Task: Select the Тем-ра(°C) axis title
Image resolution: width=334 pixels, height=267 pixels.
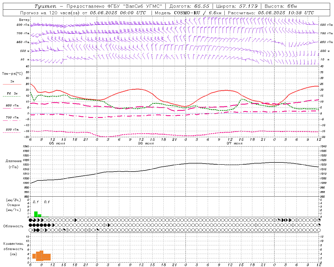Action: (x=12, y=74)
